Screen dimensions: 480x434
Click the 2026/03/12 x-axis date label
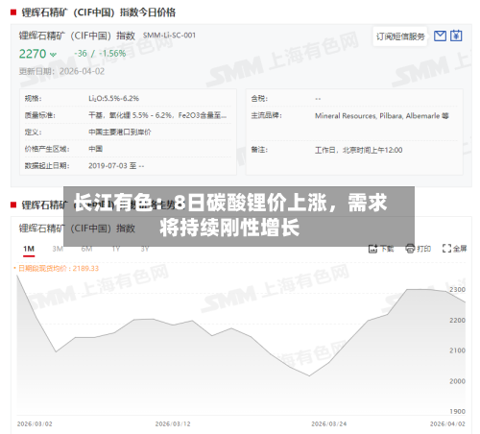[173, 423]
